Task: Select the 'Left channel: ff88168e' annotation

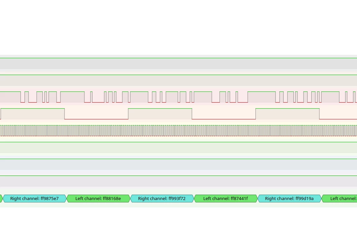Action: click(x=98, y=199)
